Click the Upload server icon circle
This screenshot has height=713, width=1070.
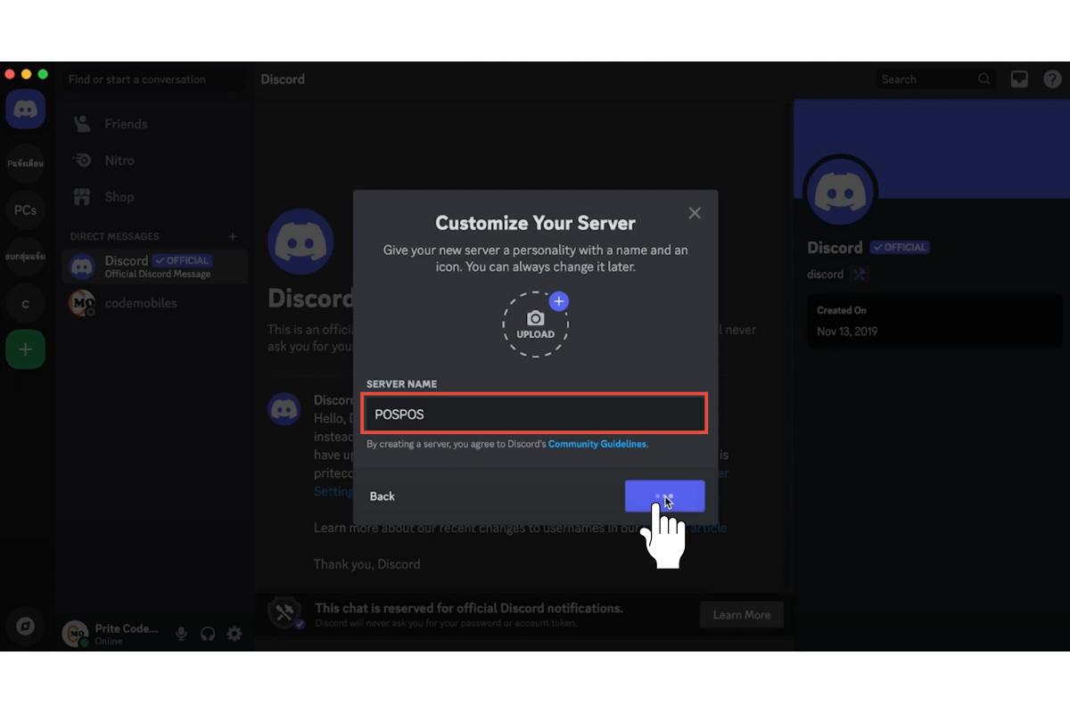pyautogui.click(x=535, y=324)
